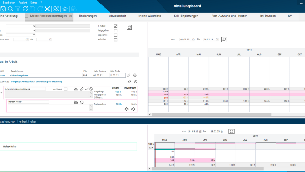Switch to the Skill-Einplanungen tab
The image size is (305, 172).
click(x=186, y=16)
